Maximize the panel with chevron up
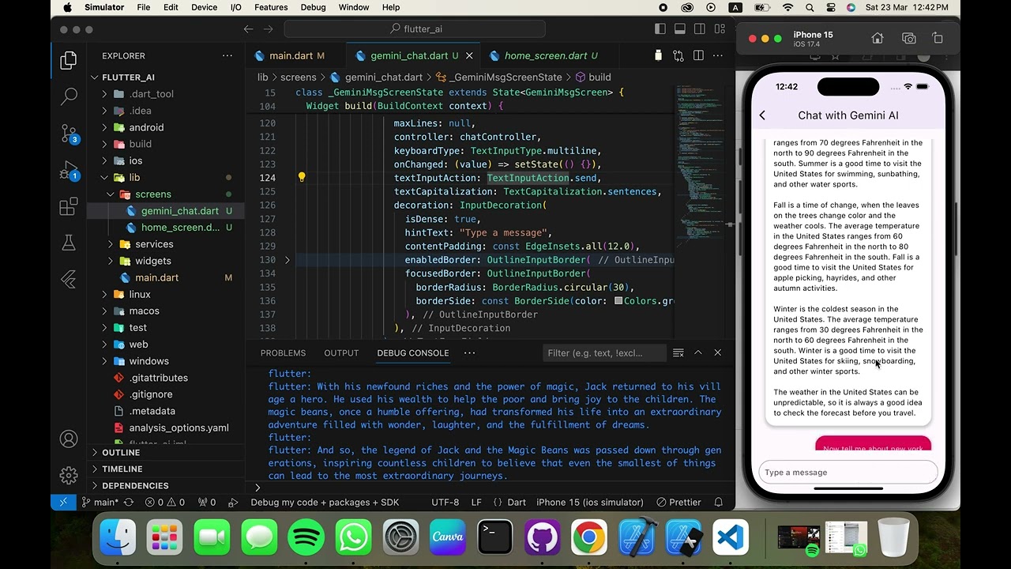The height and width of the screenshot is (569, 1011). [698, 352]
